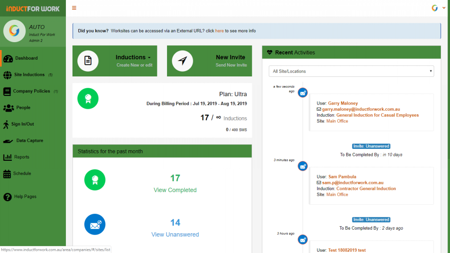Image resolution: width=450 pixels, height=253 pixels.
Task: Open the Dashboard menu item
Action: (x=26, y=58)
